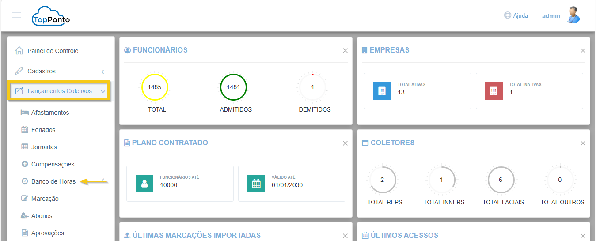Toggle the hamburger sidebar menu
Image resolution: width=596 pixels, height=241 pixels.
tap(17, 15)
